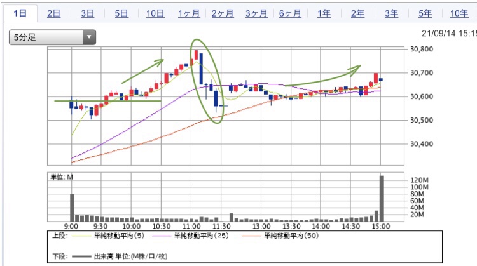Open the 3日 period tab
The width and height of the screenshot is (477, 266).
tap(87, 13)
